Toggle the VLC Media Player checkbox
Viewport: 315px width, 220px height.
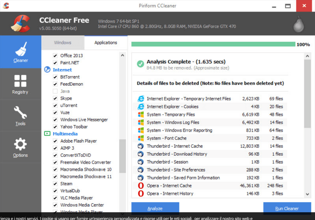55,198
